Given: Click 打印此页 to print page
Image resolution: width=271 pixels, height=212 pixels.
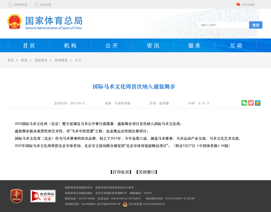Looking at the screenshot, I should 121,172.
